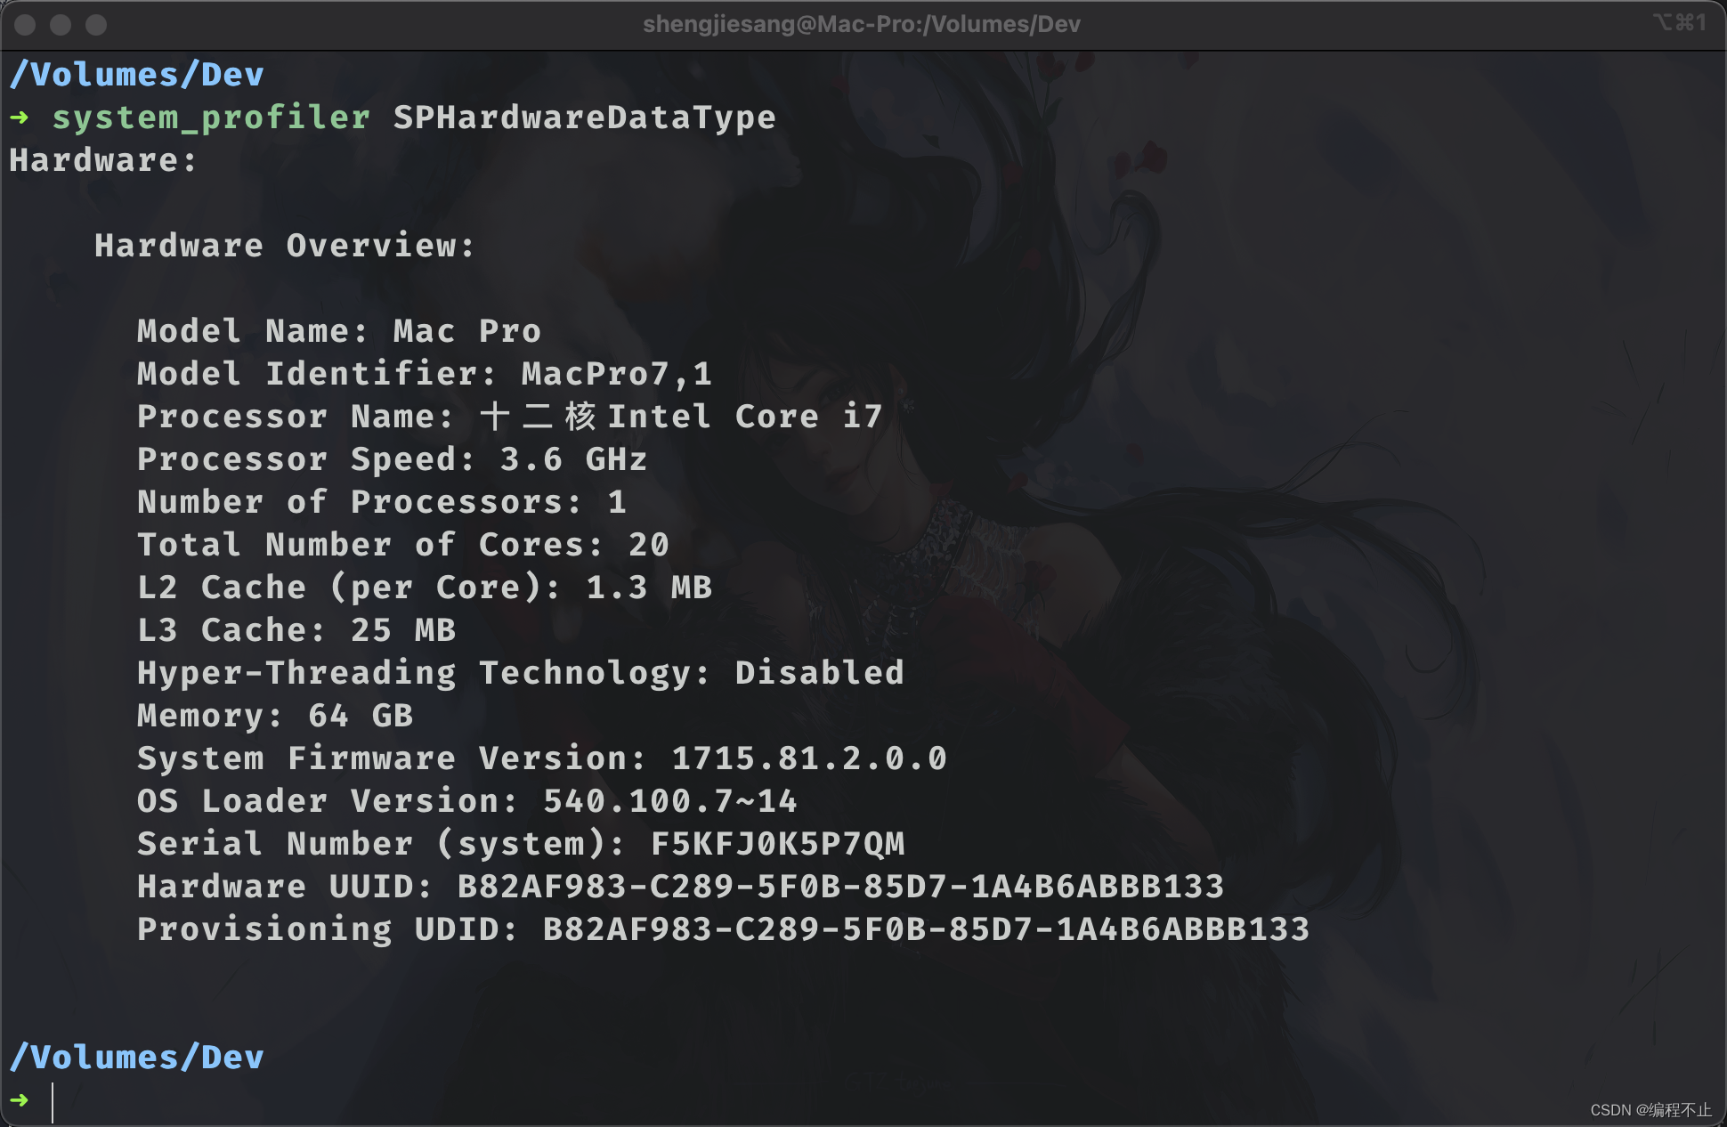Click the red close window button
Image resolution: width=1727 pixels, height=1127 pixels.
[25, 25]
